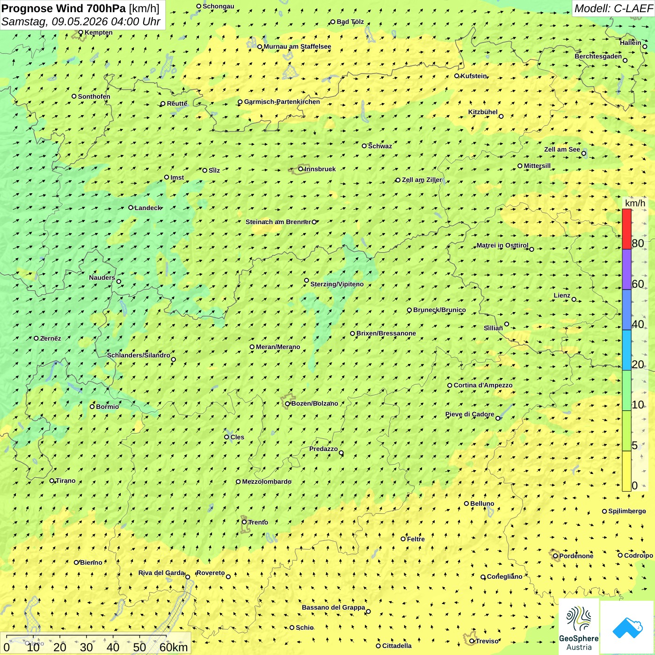Click the yellow 0 km/h legend swatch
The width and height of the screenshot is (655, 655).
[x=626, y=471]
